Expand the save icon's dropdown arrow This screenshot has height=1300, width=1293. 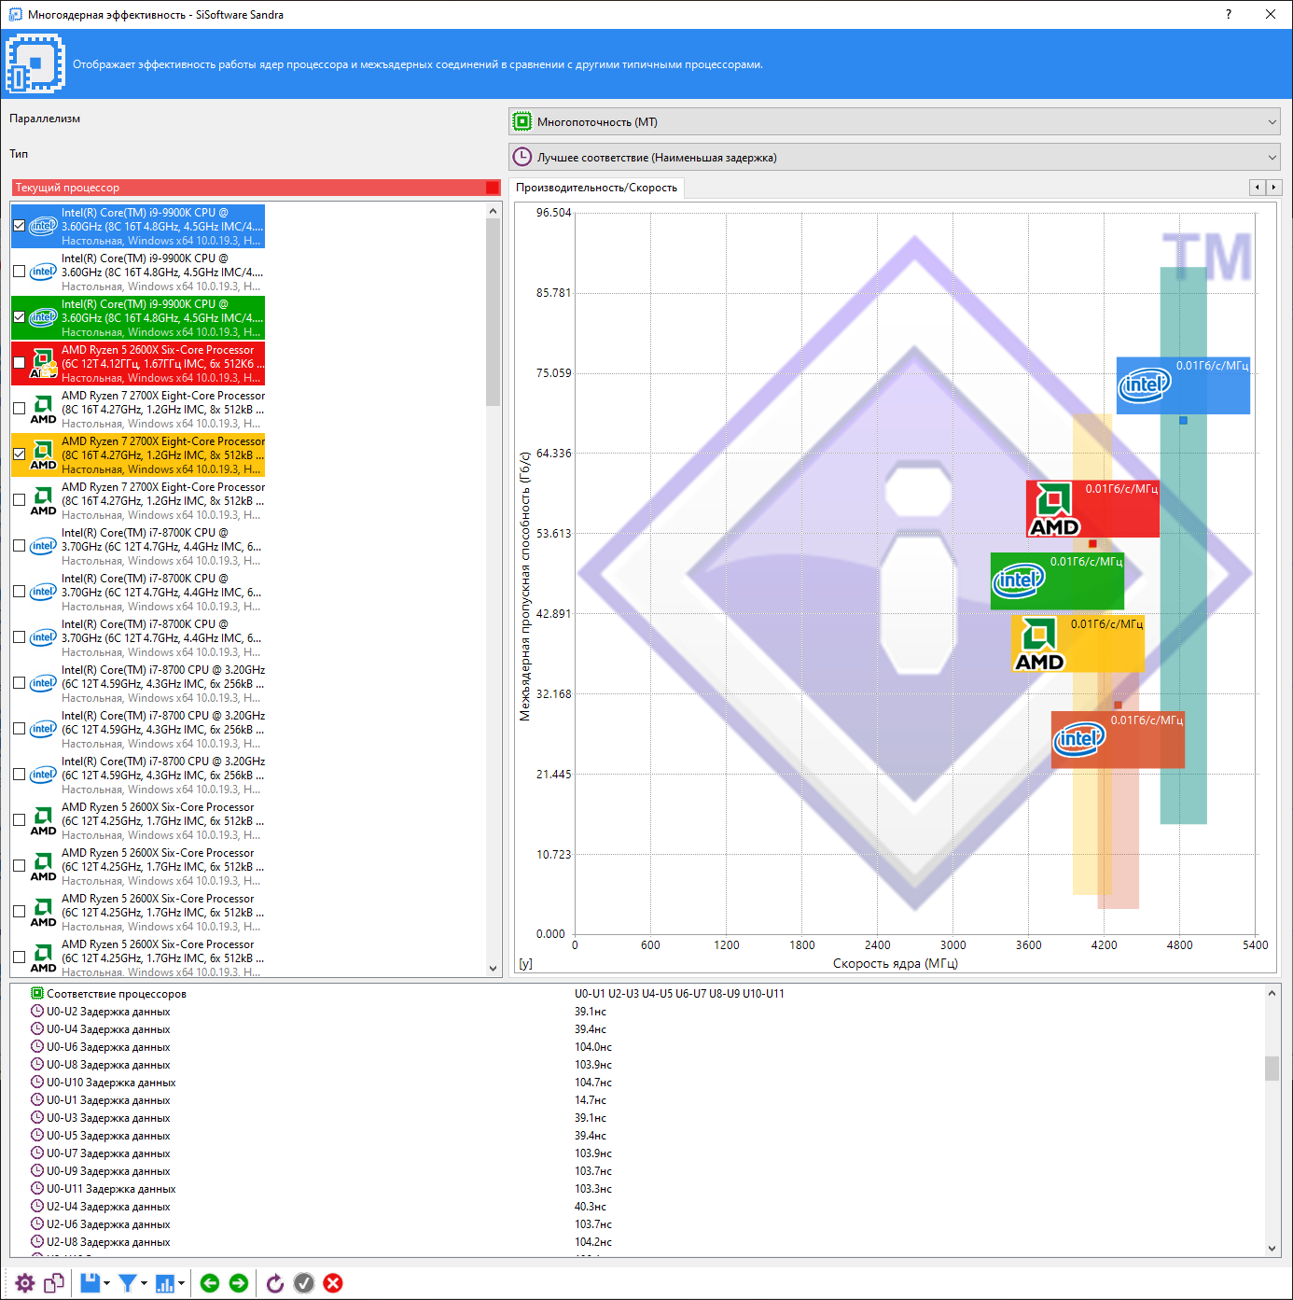pos(106,1283)
